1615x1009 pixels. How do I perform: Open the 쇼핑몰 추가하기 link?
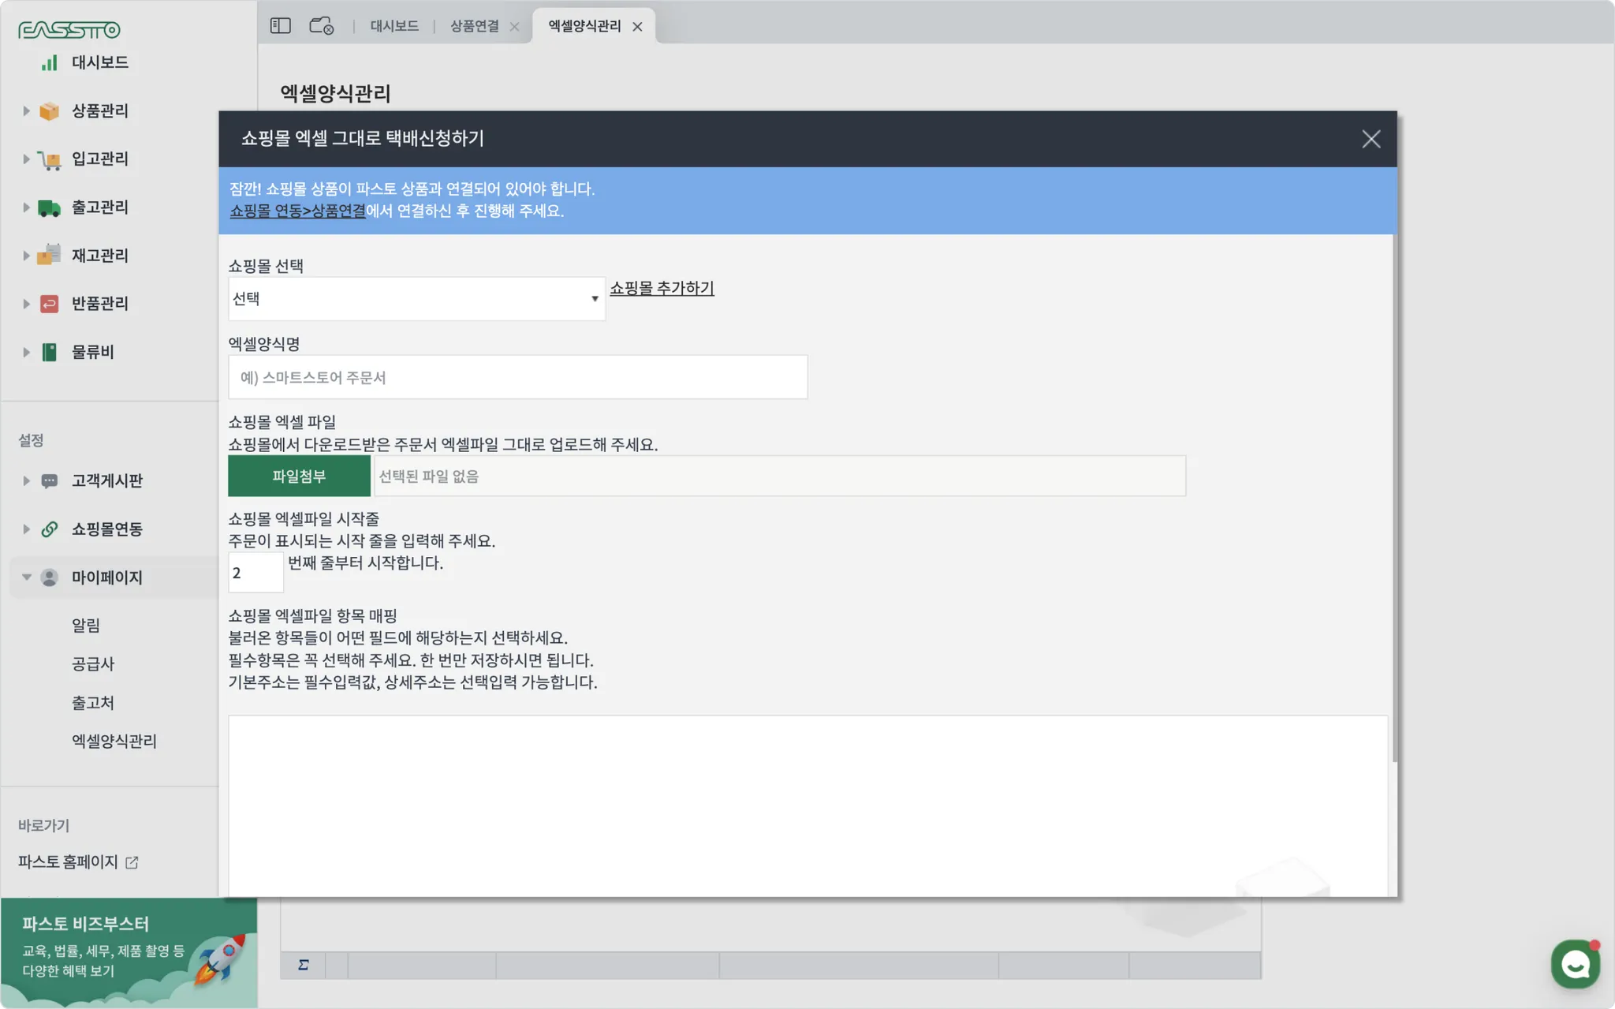point(662,289)
